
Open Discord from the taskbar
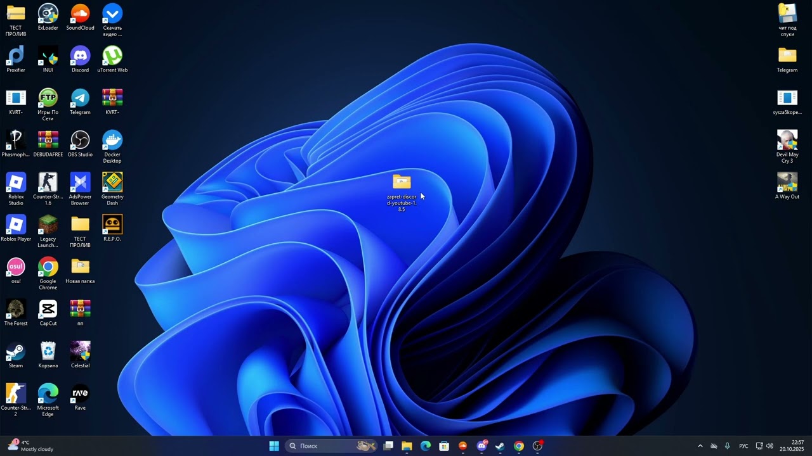pos(481,446)
